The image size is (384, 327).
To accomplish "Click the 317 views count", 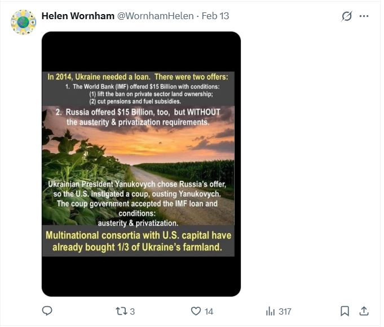I will tap(285, 311).
